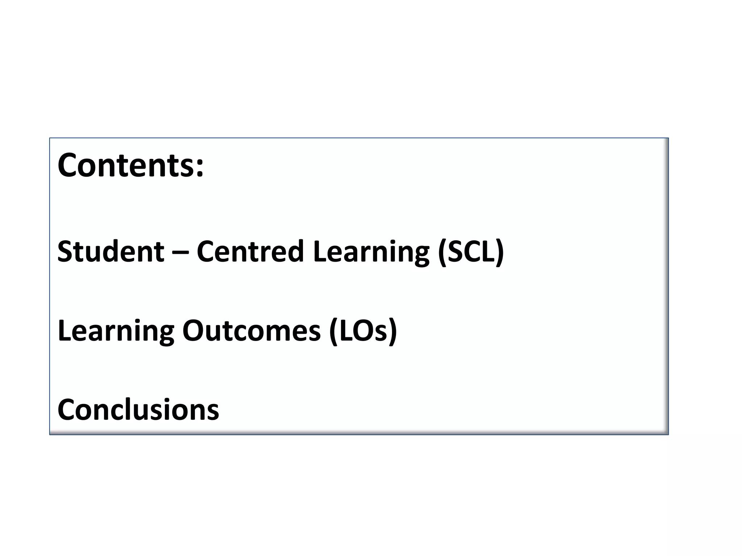Click "Learning" in the Student-Centred line
This screenshot has width=742, height=556.
(x=371, y=252)
